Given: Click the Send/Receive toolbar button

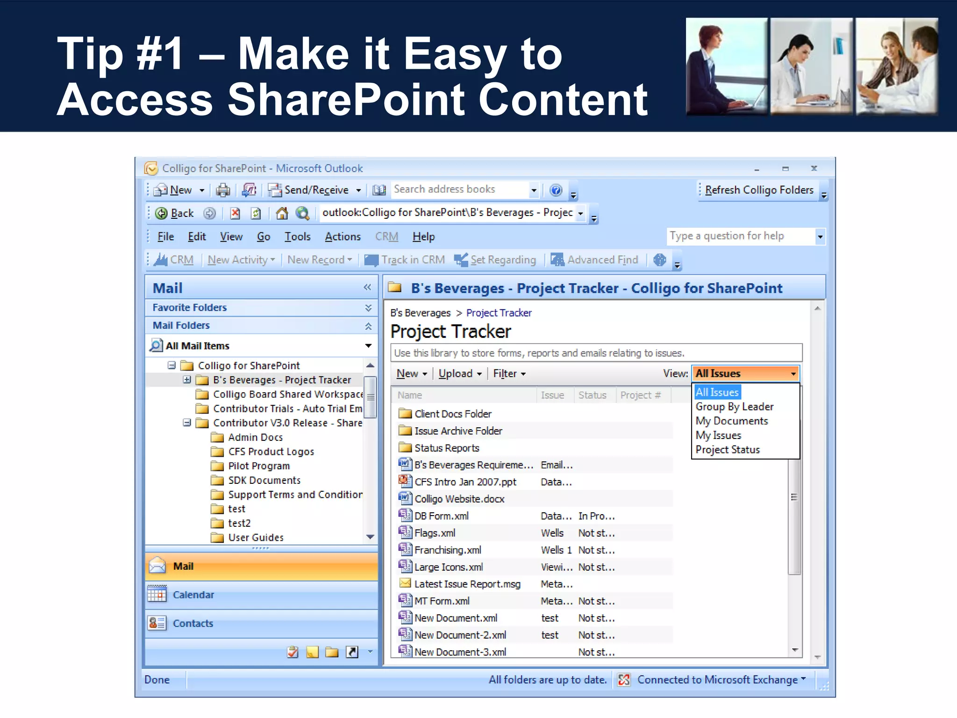Looking at the screenshot, I should (x=309, y=190).
